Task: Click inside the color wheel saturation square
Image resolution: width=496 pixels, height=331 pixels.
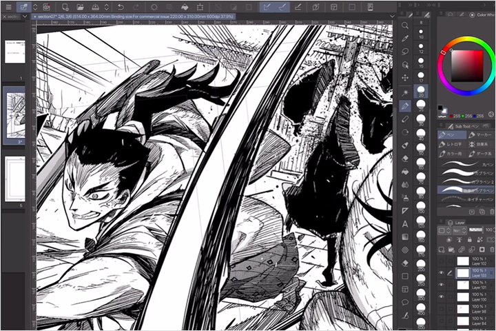Action: coord(467,66)
